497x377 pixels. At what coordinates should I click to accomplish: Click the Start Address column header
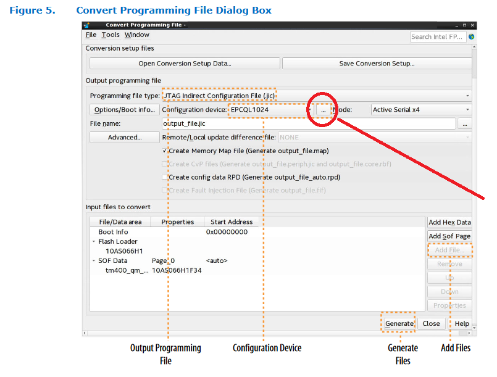click(232, 222)
